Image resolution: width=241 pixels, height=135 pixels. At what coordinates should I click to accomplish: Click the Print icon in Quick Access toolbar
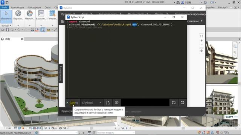(32, 30)
